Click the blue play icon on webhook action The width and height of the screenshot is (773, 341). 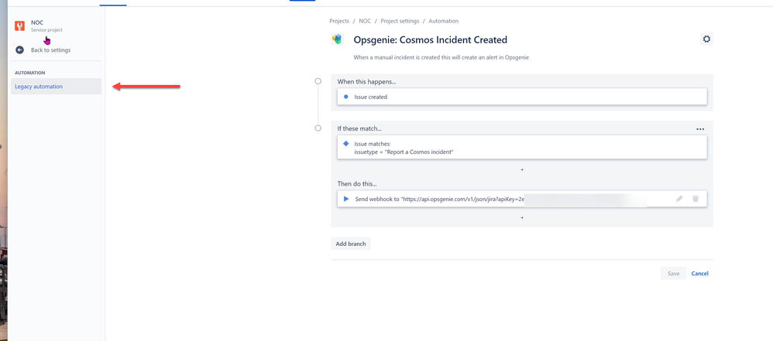tap(346, 199)
